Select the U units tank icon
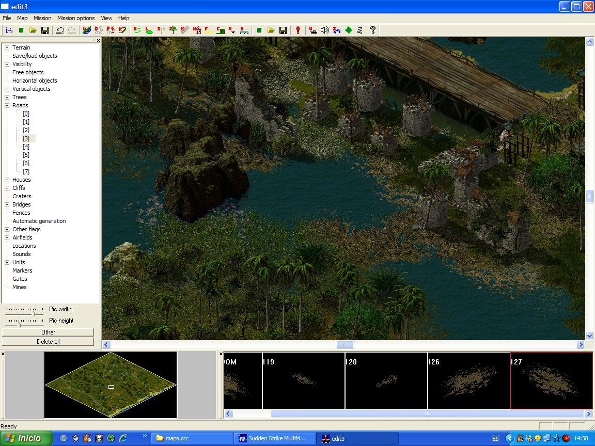 (312, 30)
